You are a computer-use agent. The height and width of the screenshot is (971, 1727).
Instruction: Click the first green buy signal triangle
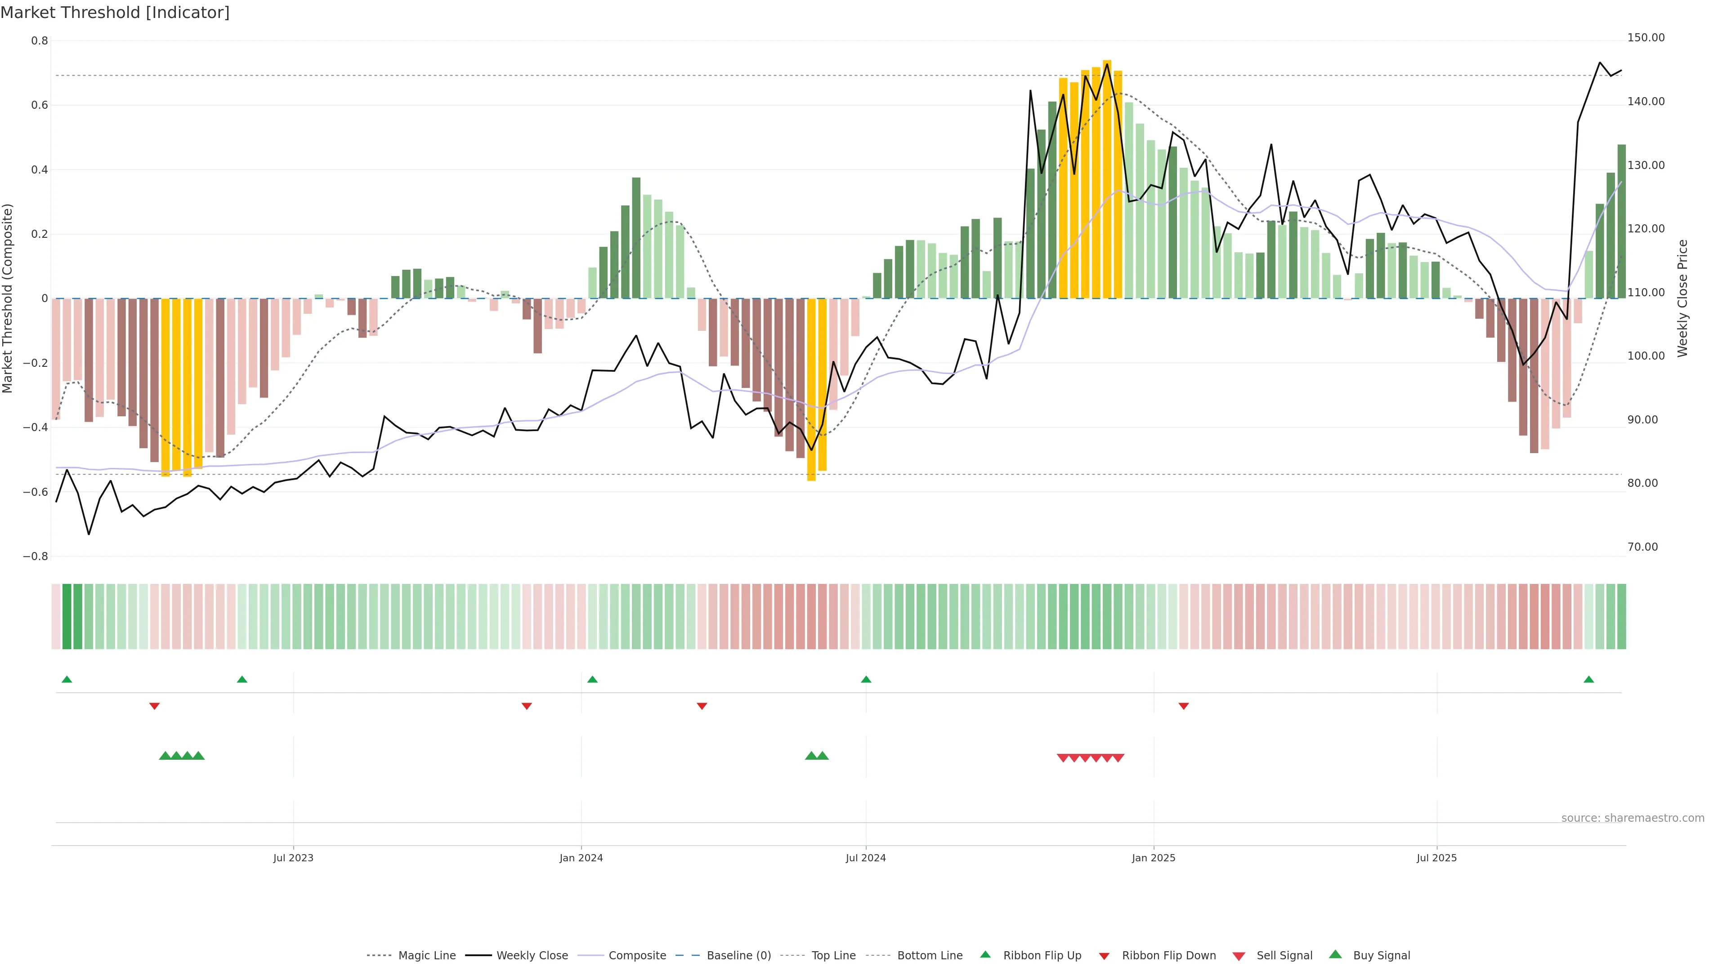click(x=165, y=756)
